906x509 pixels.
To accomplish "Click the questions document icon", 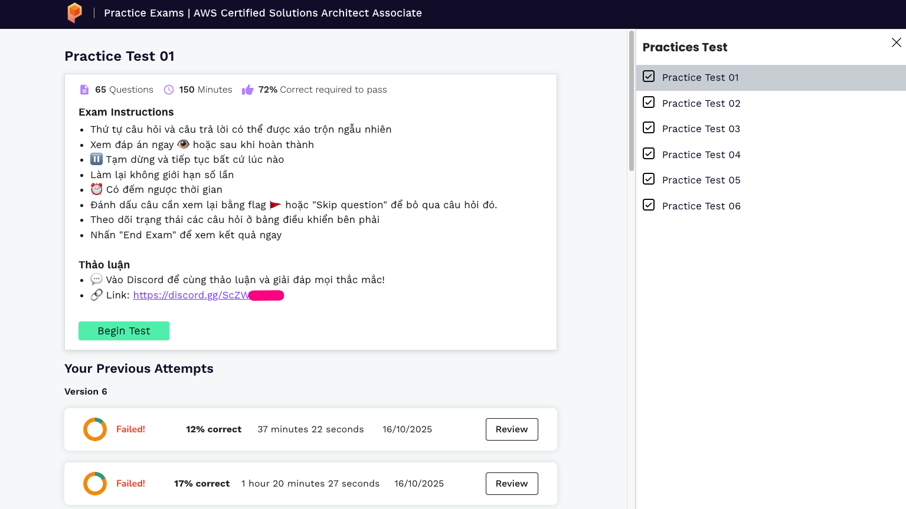I will click(x=84, y=90).
